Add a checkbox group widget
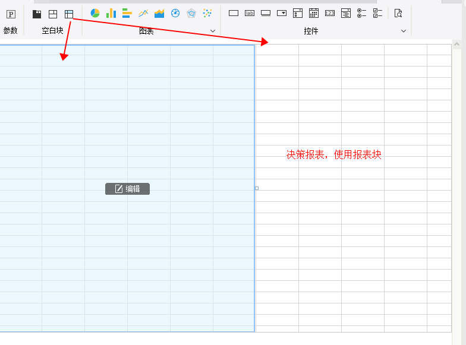 378,13
